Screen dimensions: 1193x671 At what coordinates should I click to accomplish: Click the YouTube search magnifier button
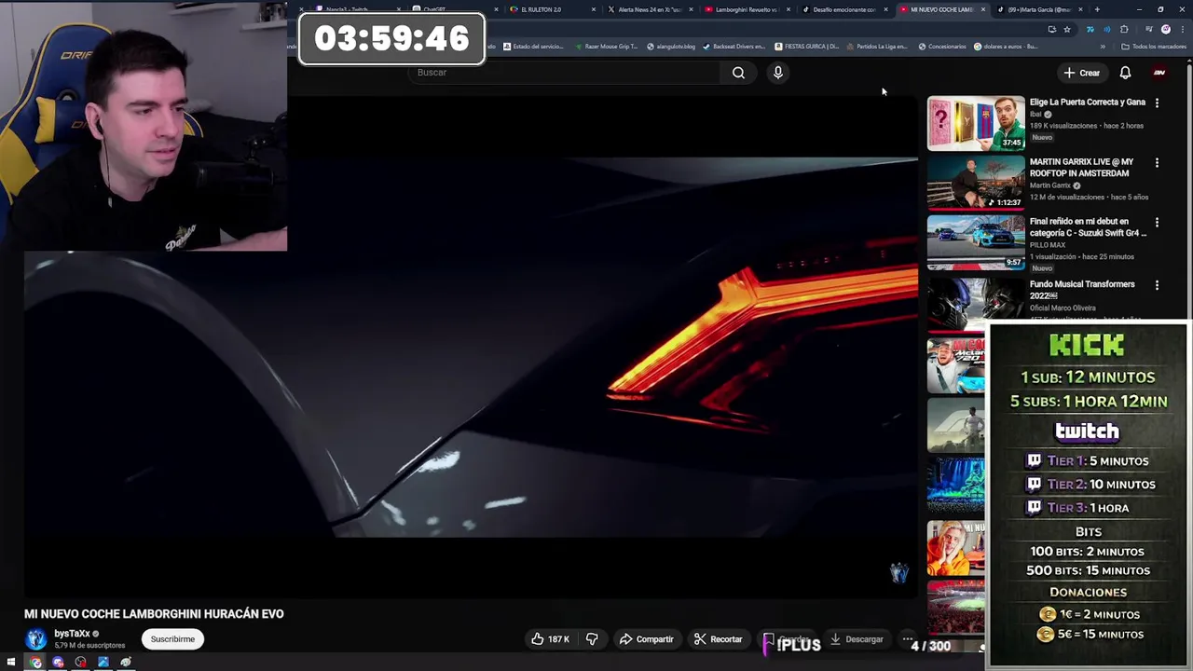[738, 73]
